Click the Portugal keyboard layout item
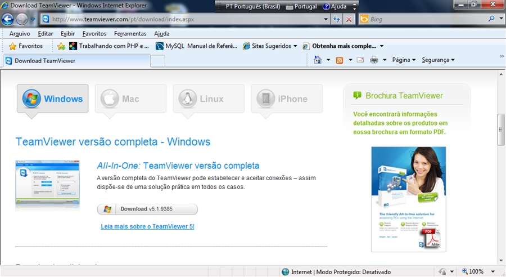Image resolution: width=506 pixels, height=277 pixels. pos(302,6)
